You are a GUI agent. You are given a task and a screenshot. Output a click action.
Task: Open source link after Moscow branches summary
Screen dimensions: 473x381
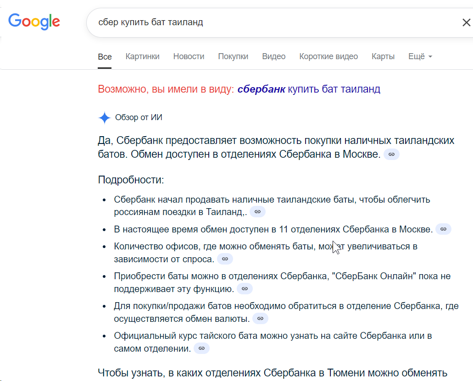click(391, 155)
